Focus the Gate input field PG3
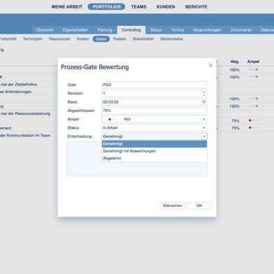 (154, 85)
